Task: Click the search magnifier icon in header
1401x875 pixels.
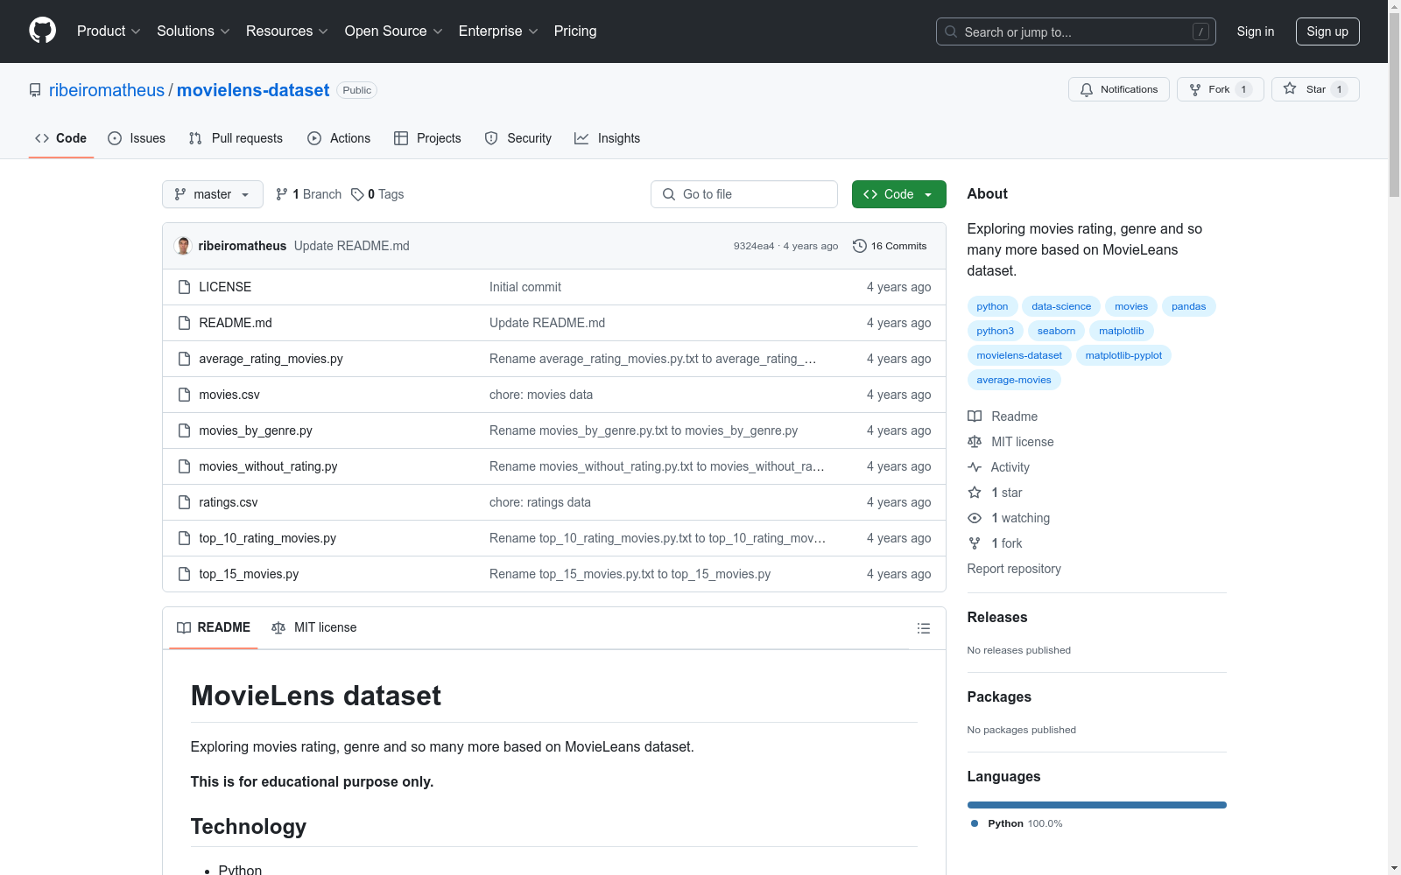Action: [951, 31]
